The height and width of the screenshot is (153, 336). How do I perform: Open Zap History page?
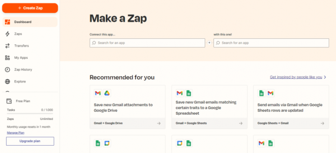tap(30, 70)
